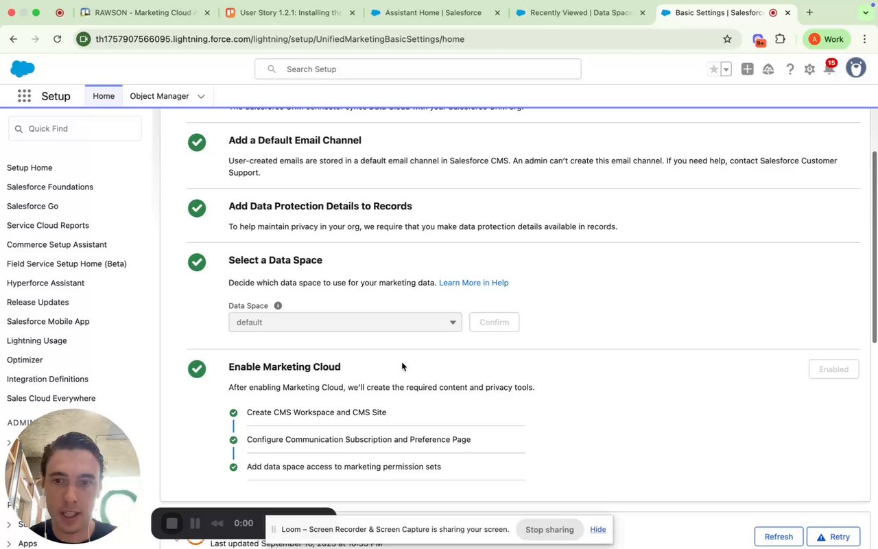The image size is (878, 549).
Task: Open the Work Chrome profile button
Action: [827, 39]
